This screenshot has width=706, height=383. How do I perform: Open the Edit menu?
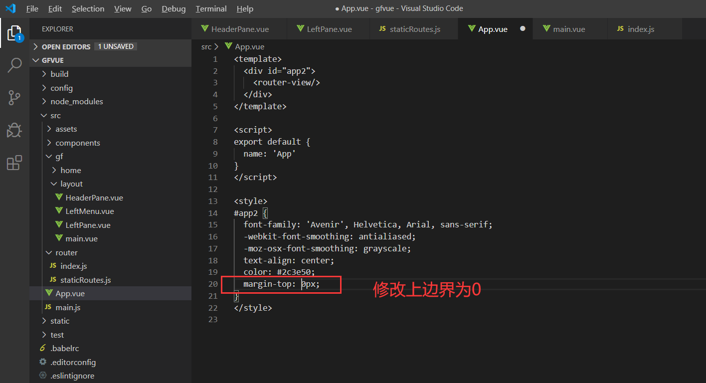(x=55, y=8)
